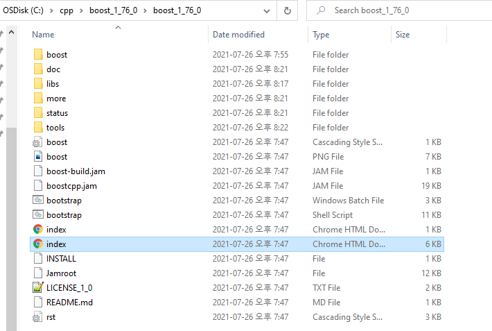Click the search magnifier icon

[x=321, y=10]
